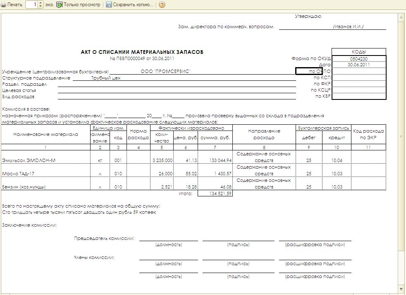
Task: Click the Фактически израсходовано header
Action: click(191, 128)
